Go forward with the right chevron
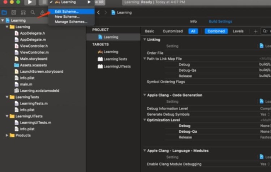Screen dimensions: 271x172 coord(106,12)
